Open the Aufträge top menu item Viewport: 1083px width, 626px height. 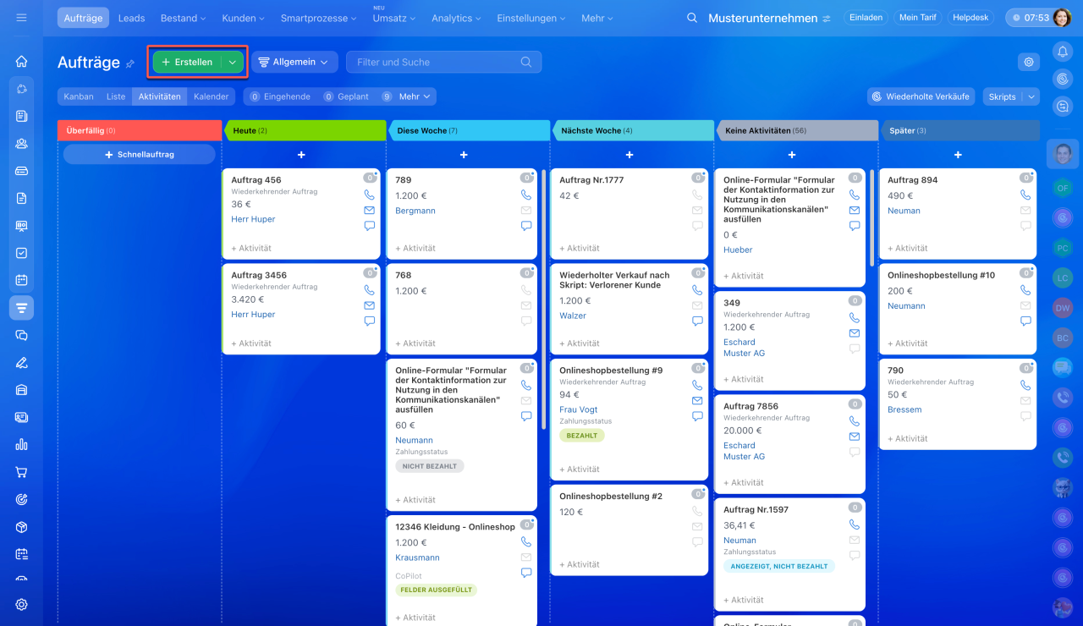(85, 18)
